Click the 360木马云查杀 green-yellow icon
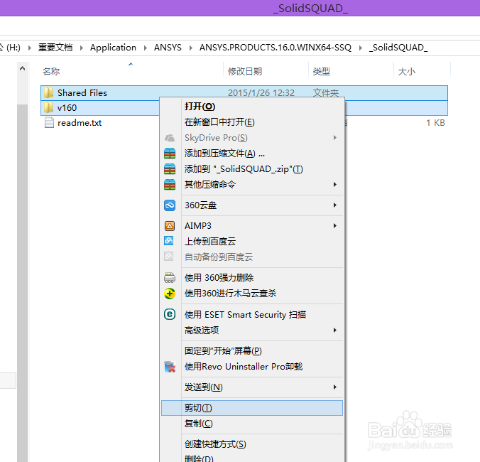 [x=170, y=294]
